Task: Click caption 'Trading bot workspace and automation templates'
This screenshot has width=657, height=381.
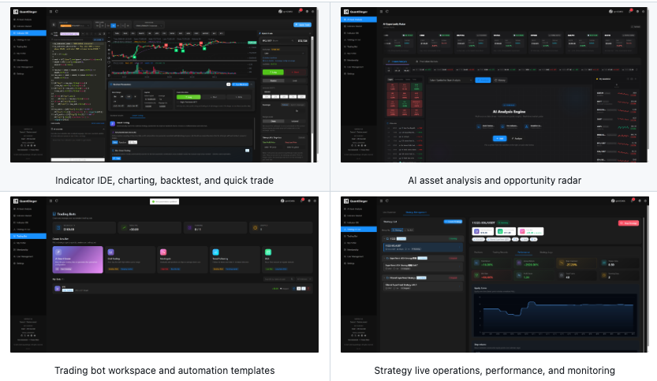Action: (164, 371)
